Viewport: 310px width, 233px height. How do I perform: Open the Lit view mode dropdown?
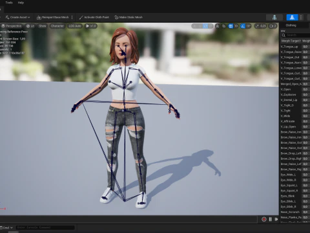pyautogui.click(x=30, y=26)
